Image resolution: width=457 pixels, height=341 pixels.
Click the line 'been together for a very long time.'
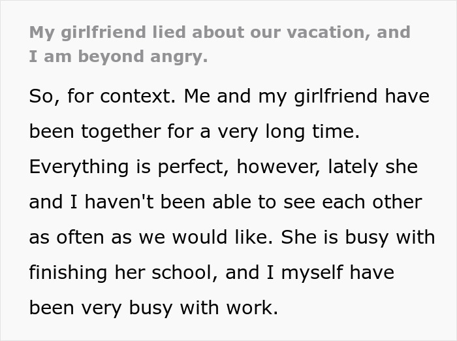coord(194,132)
